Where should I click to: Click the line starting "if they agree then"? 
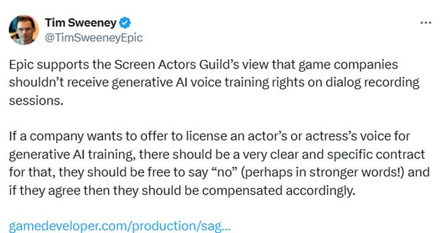click(x=182, y=191)
